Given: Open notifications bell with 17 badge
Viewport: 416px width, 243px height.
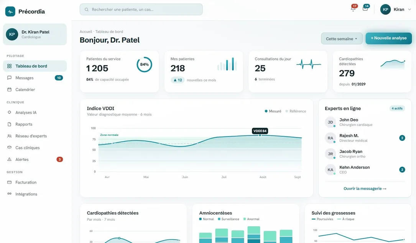Looking at the screenshot, I should point(353,8).
